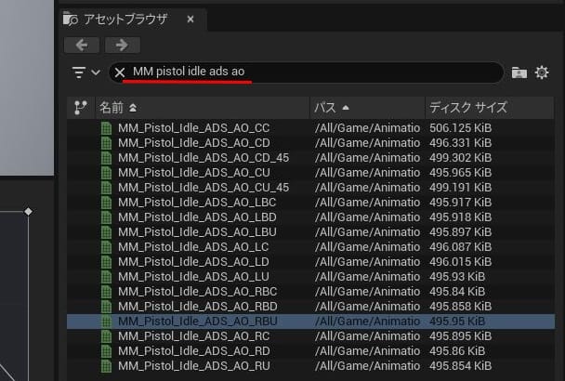Click disk size 495.897 KiB

tap(461, 232)
